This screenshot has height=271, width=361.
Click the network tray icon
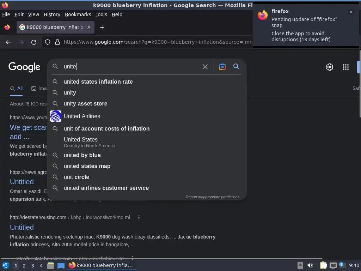[x=333, y=265]
